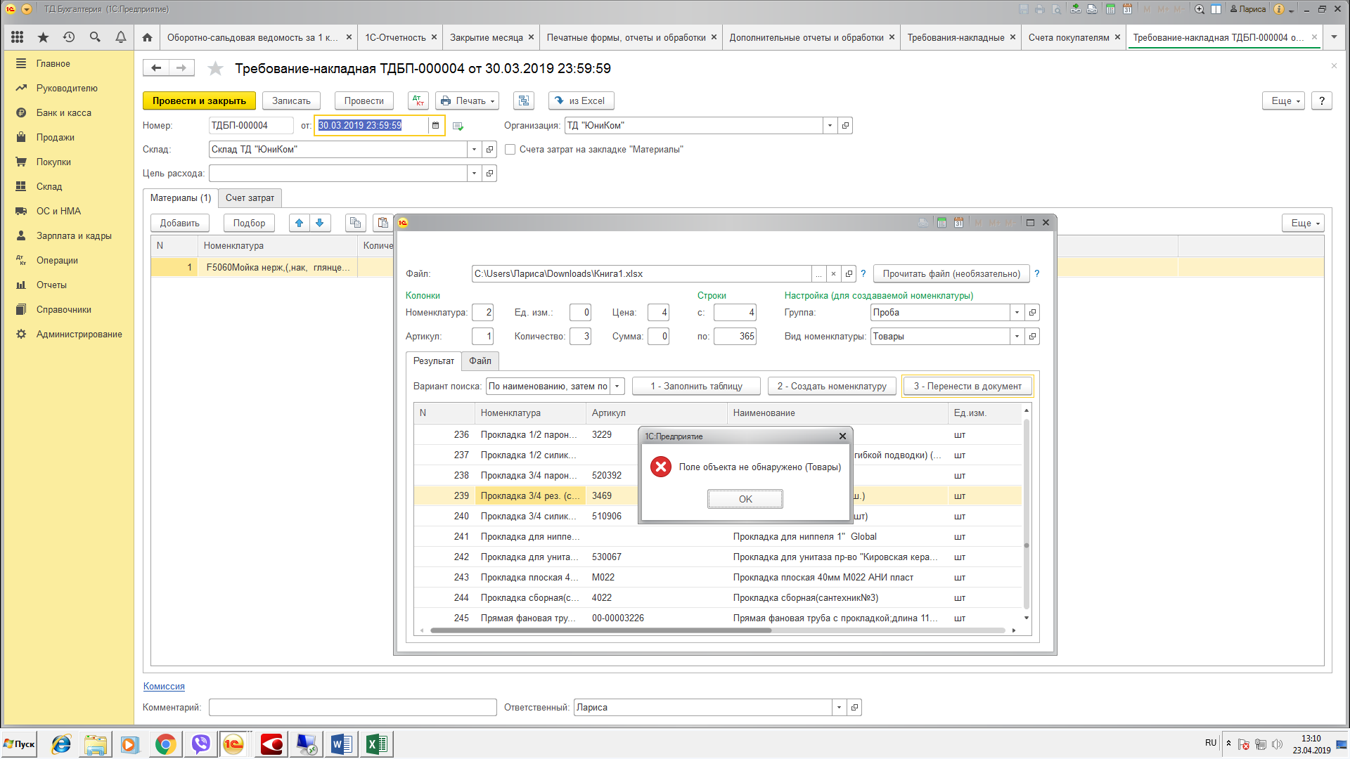Expand the Вид номенклатуры dropdown
The width and height of the screenshot is (1350, 759).
pyautogui.click(x=1017, y=337)
